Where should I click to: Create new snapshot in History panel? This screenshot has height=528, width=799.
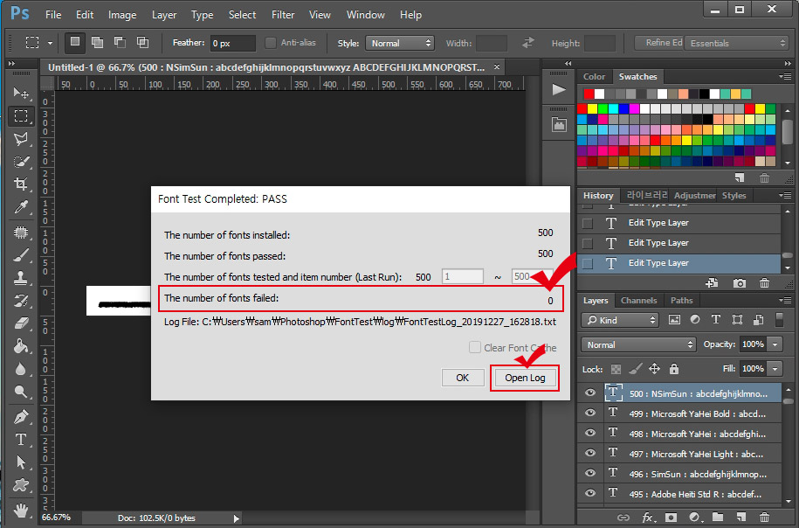click(739, 282)
